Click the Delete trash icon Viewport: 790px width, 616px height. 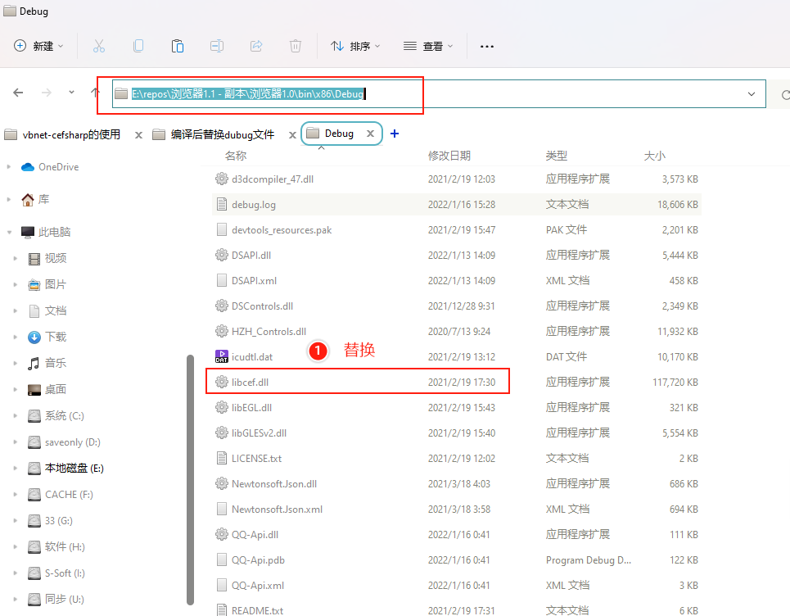(296, 47)
